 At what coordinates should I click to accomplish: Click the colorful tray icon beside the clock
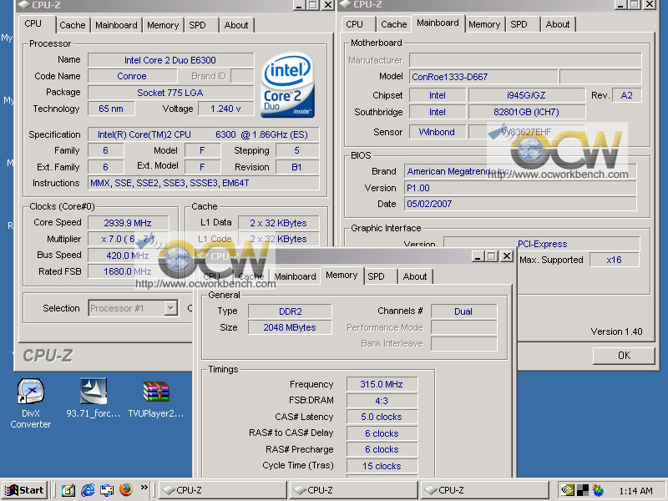pyautogui.click(x=598, y=490)
